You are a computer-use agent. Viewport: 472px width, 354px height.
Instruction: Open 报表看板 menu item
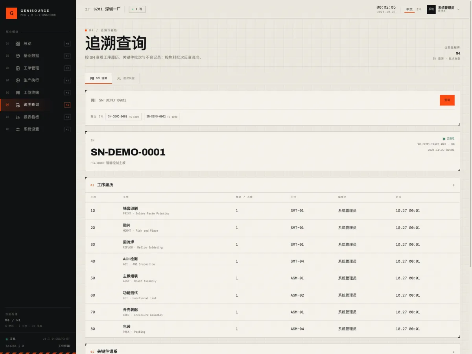tap(38, 117)
